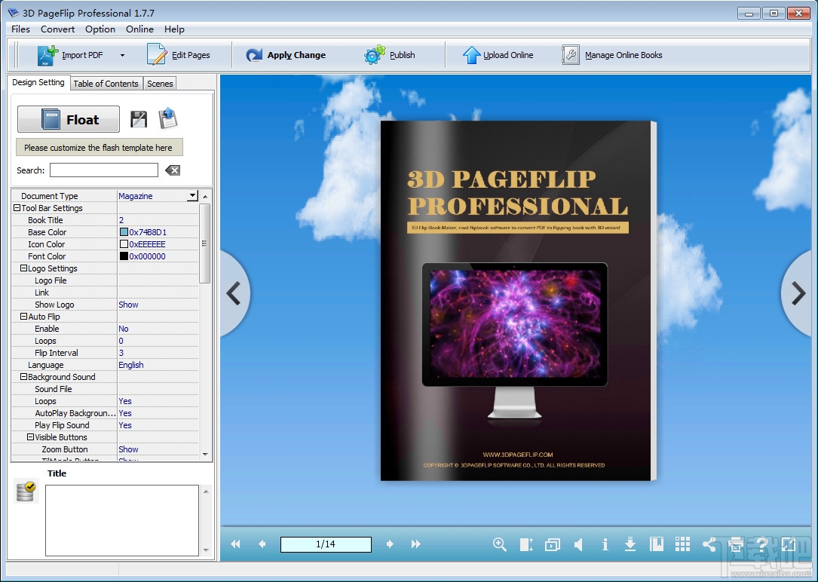Click the tilt angle icon
Screen dimensions: 818x582
[526, 544]
